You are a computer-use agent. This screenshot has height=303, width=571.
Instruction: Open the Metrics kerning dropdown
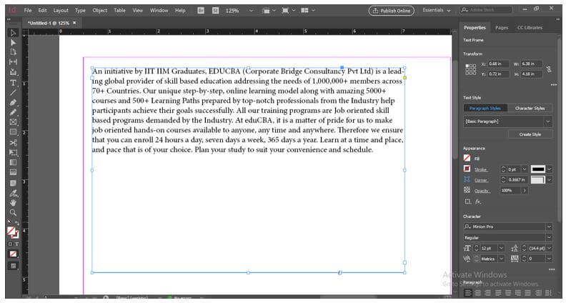tap(502, 259)
